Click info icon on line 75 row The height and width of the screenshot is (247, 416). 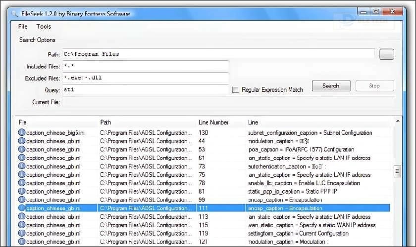21,174
